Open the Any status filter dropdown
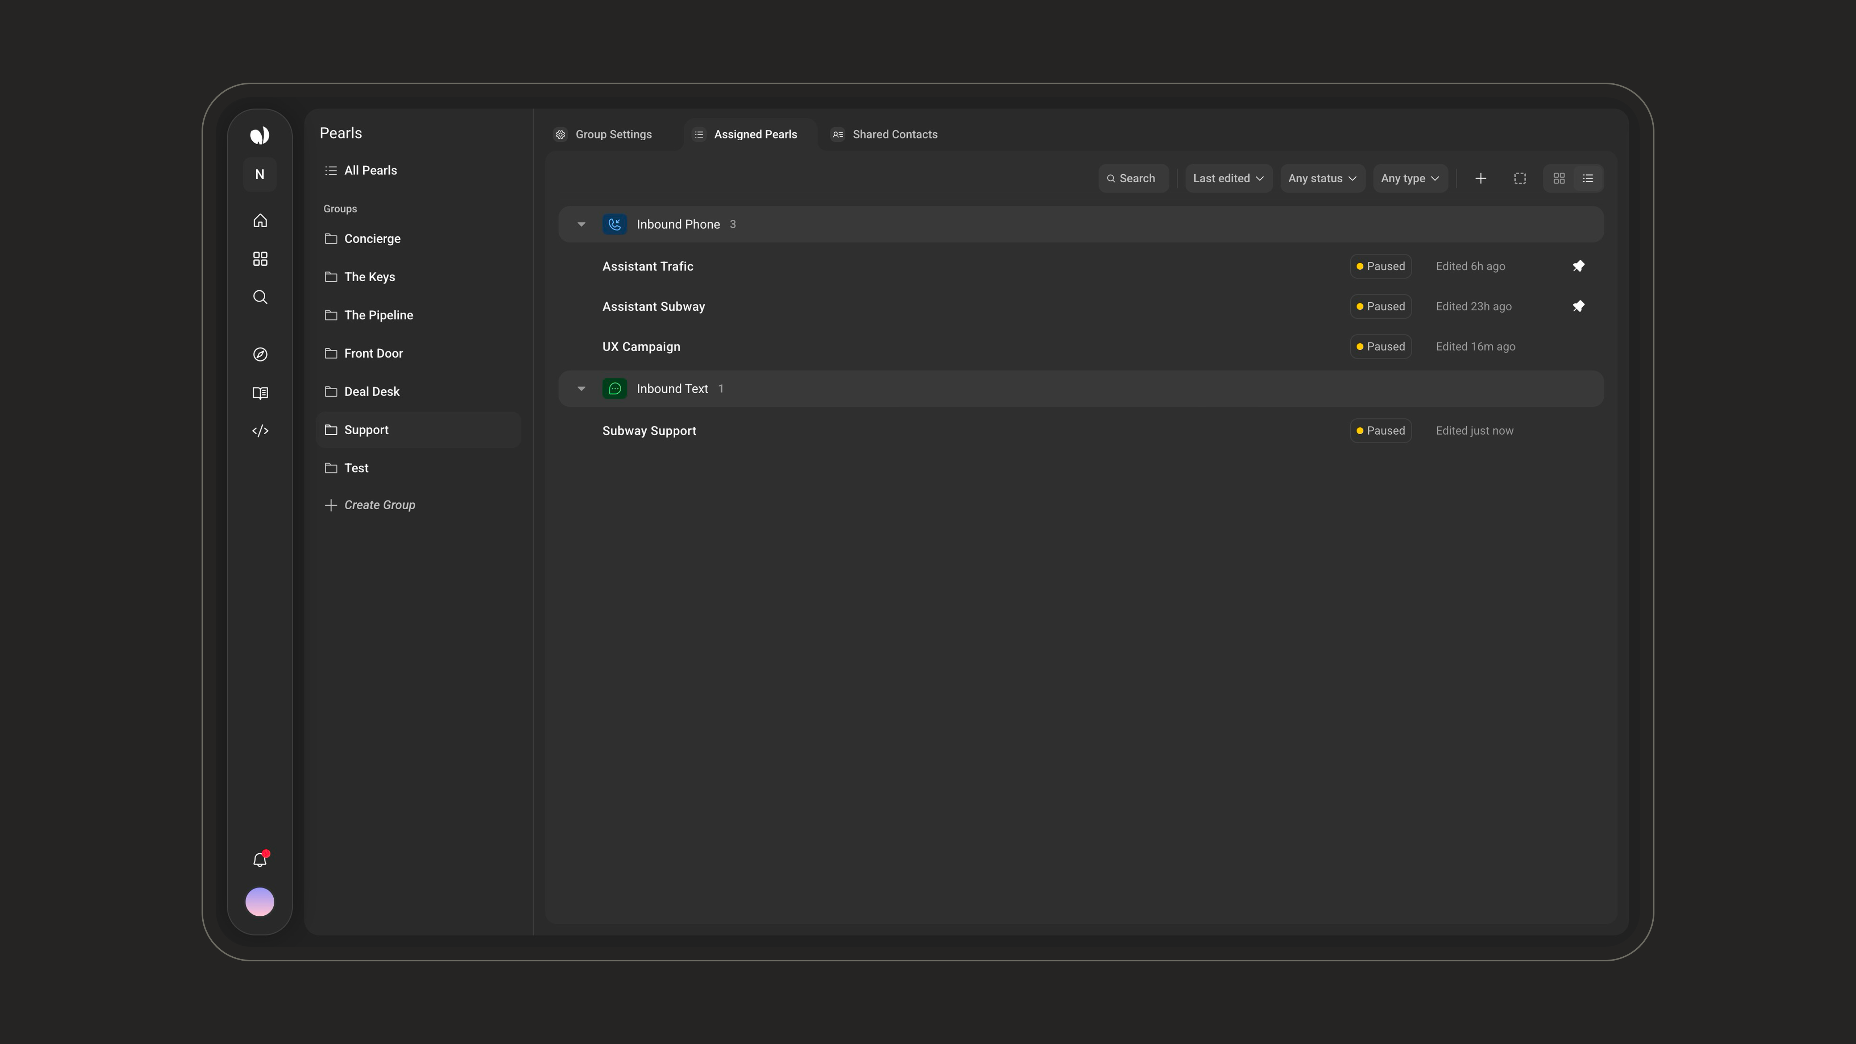The image size is (1856, 1044). [1322, 179]
